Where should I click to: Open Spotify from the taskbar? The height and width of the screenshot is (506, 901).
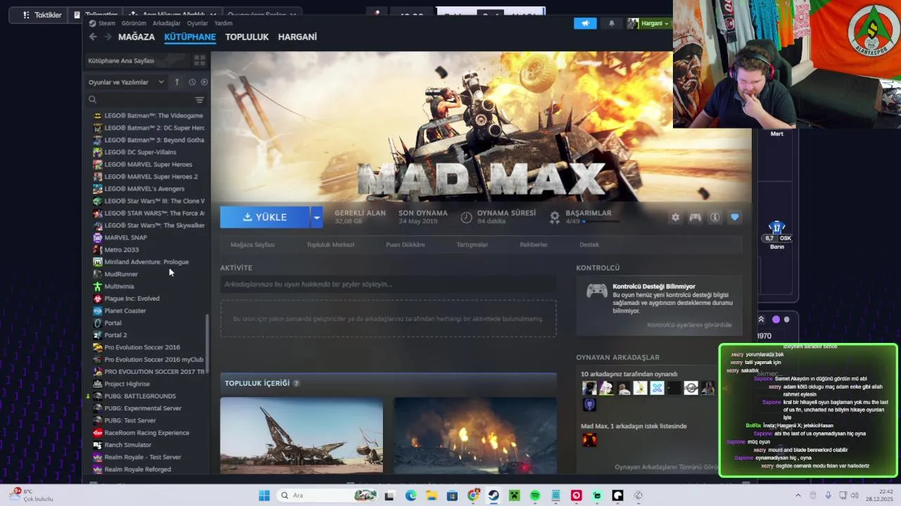point(535,495)
